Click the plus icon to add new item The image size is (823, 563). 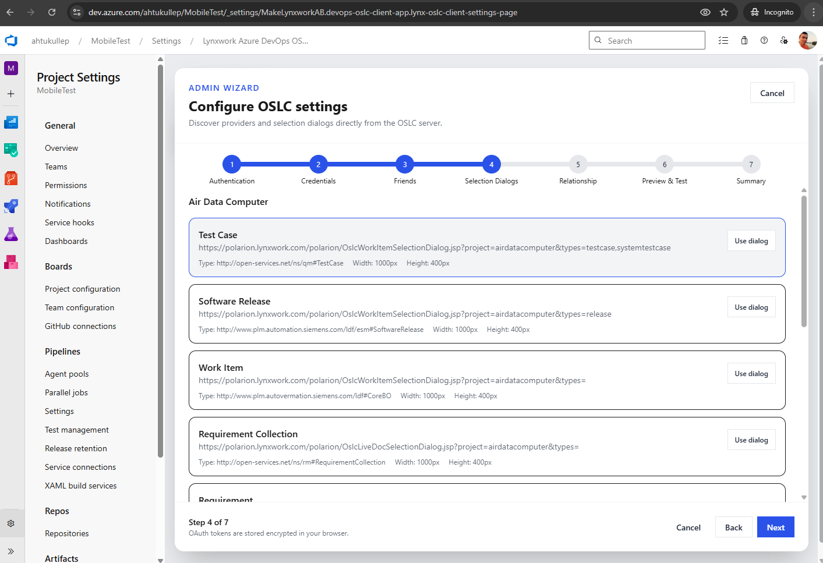point(11,94)
